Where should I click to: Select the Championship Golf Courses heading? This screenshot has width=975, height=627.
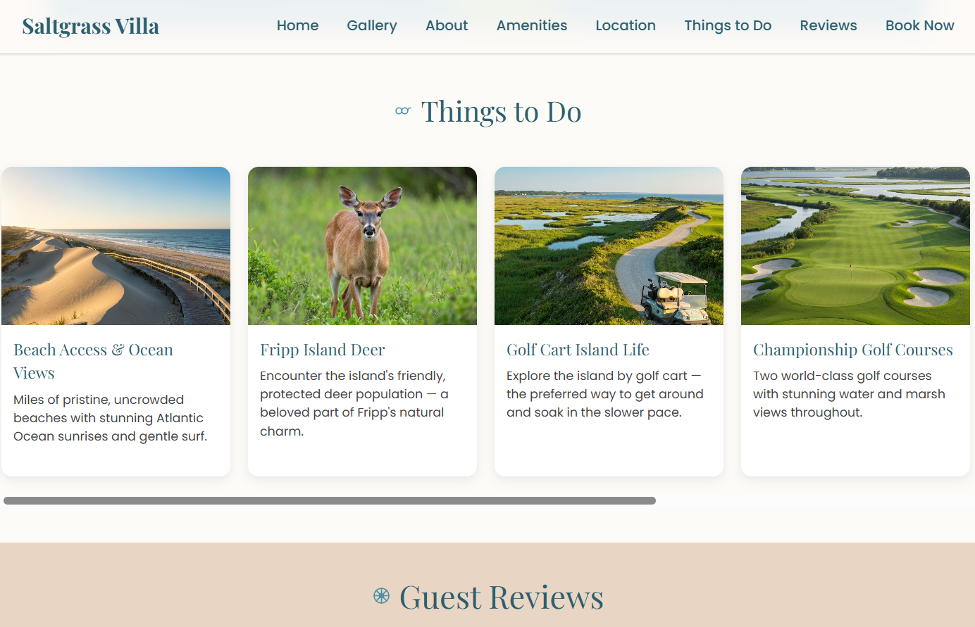pyautogui.click(x=852, y=350)
